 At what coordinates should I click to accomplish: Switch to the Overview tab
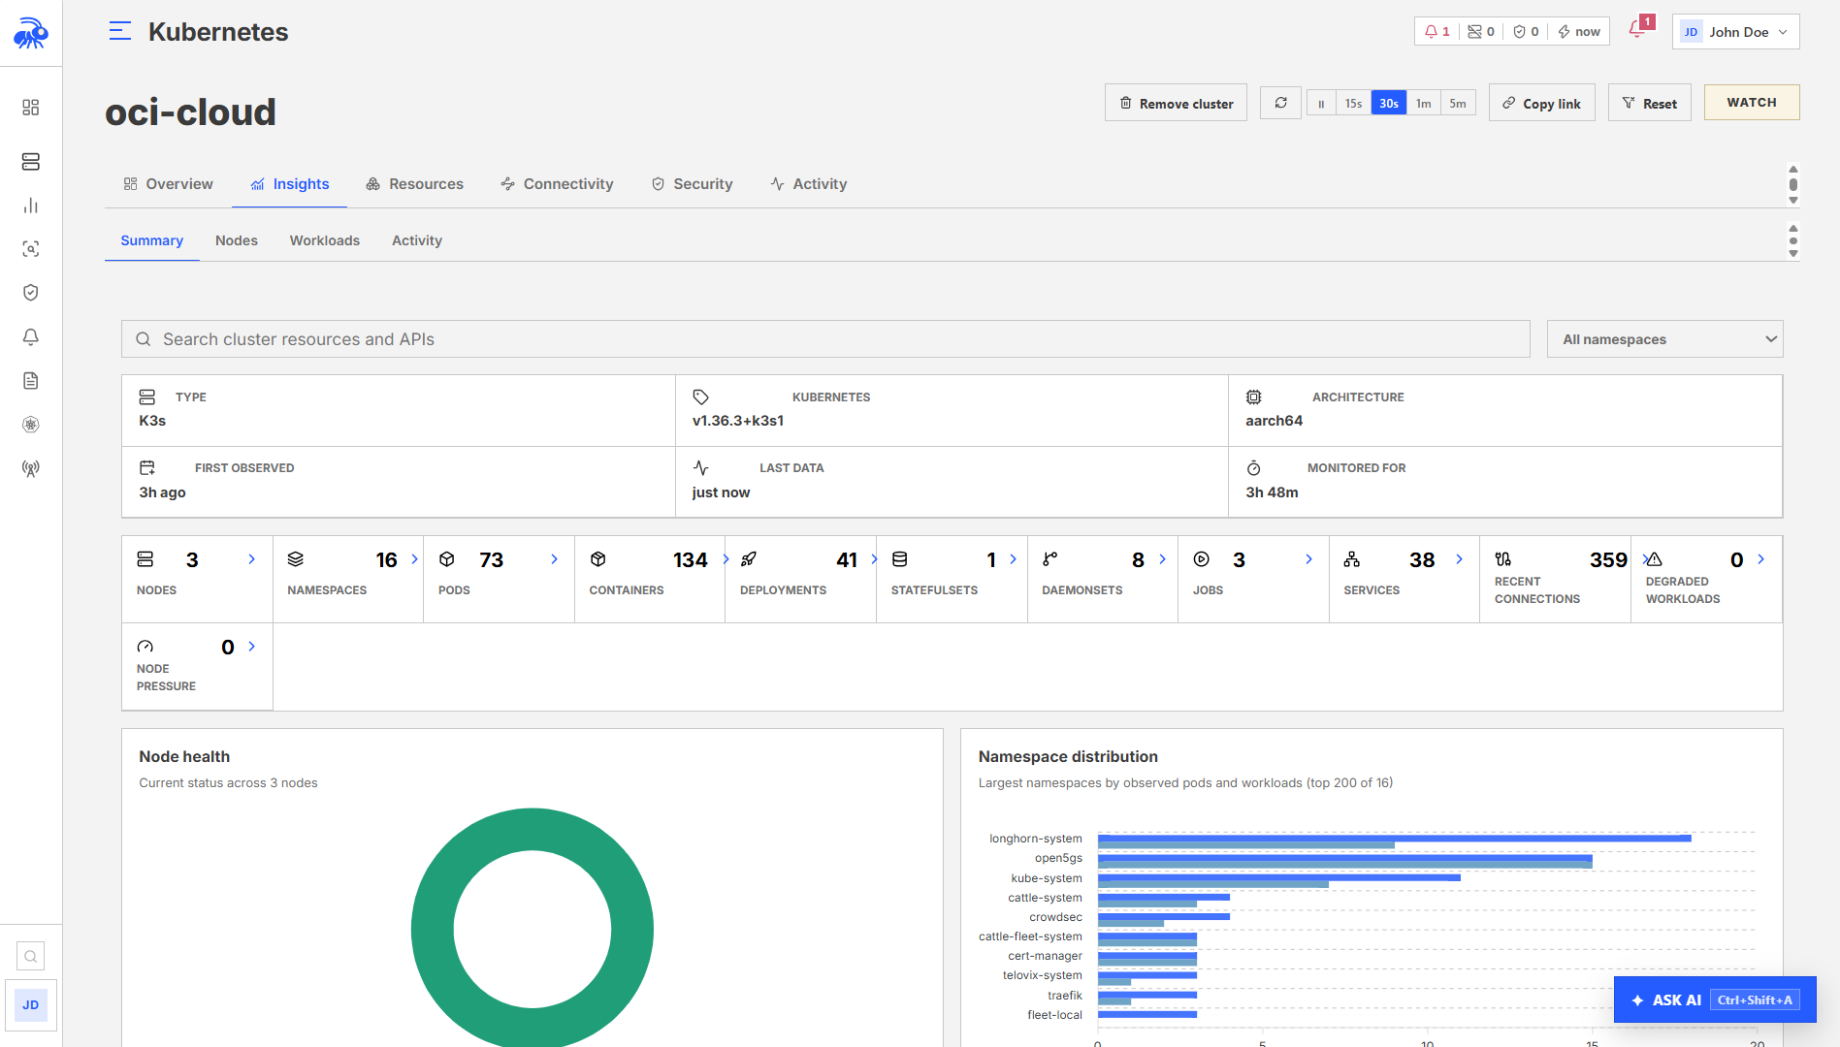(169, 184)
